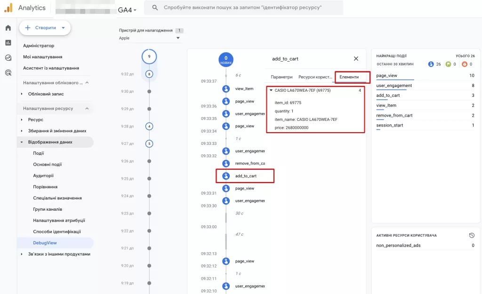Screen dimensions: 482x294
Task: Expand the Ресурс tree item
Action: (x=22, y=120)
